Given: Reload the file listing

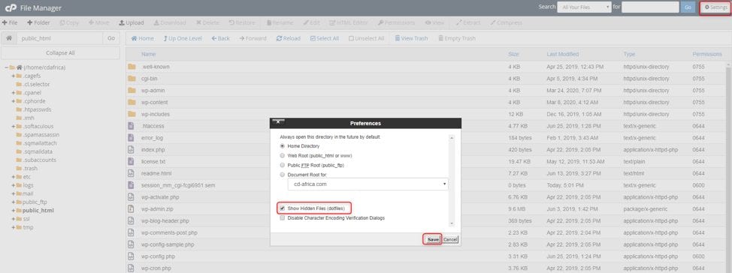Looking at the screenshot, I should pos(289,38).
